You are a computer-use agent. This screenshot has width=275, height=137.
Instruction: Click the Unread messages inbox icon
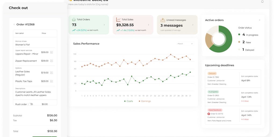[163, 20]
